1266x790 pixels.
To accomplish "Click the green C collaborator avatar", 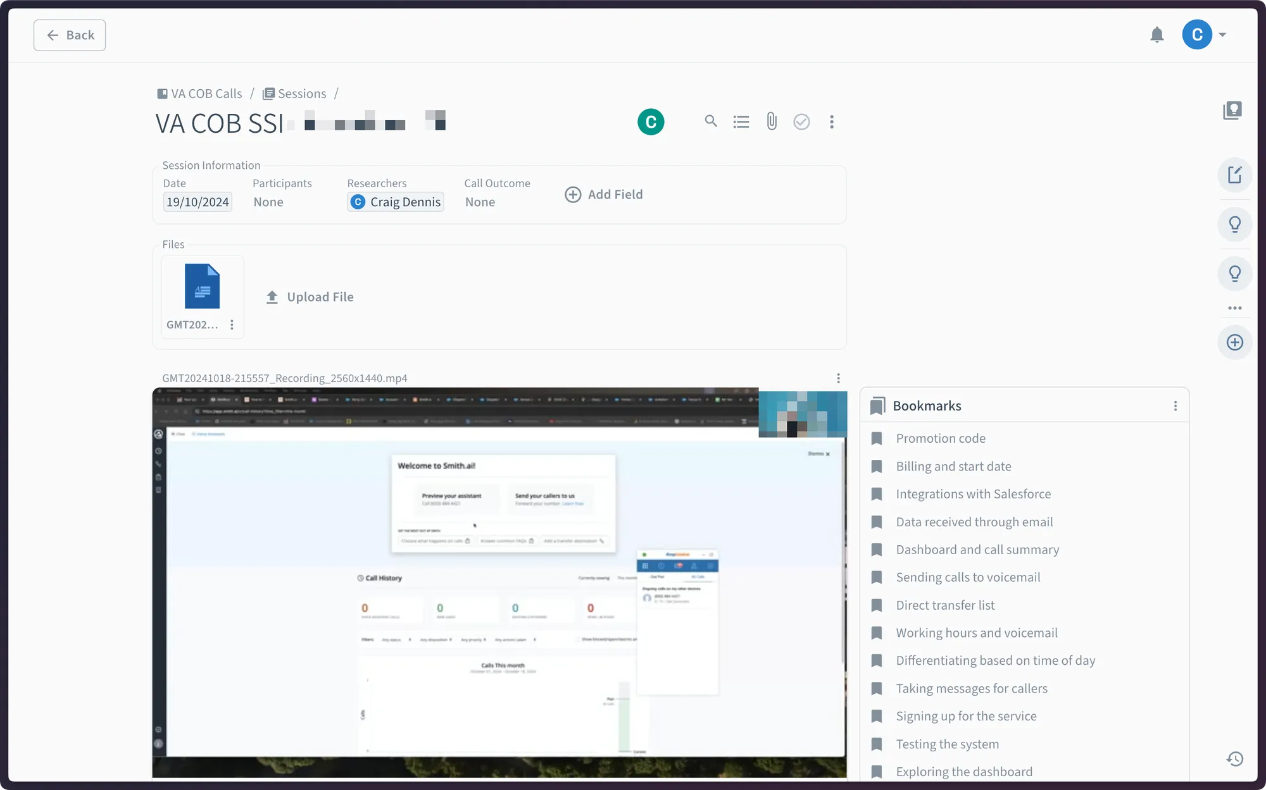I will (651, 121).
